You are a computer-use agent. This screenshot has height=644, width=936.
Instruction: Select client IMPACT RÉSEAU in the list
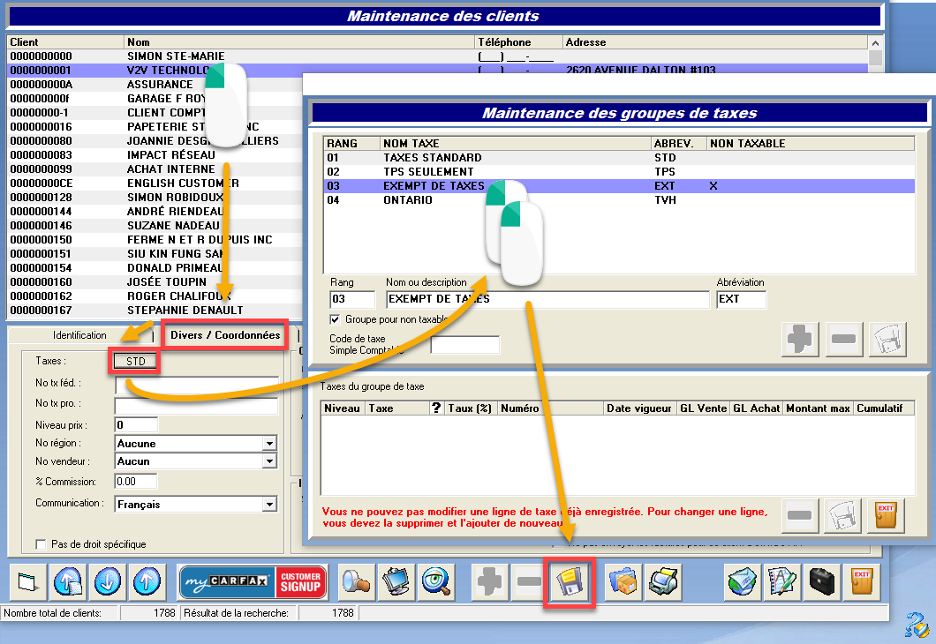pos(155,155)
